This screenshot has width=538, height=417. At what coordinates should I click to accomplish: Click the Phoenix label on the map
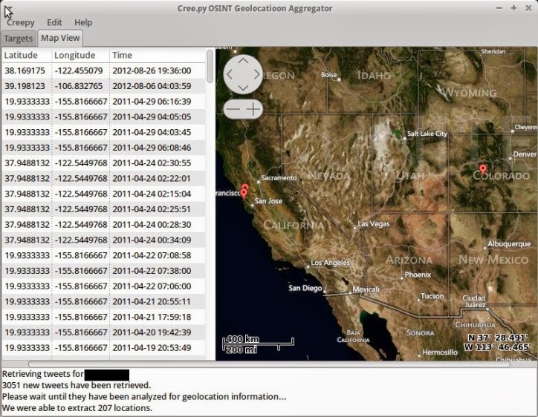point(418,275)
